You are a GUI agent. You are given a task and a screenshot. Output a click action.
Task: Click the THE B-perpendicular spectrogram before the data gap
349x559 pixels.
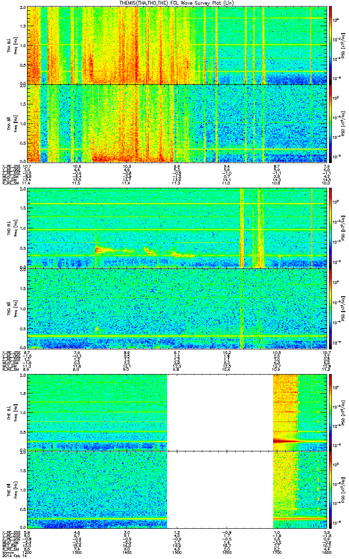pos(97,412)
